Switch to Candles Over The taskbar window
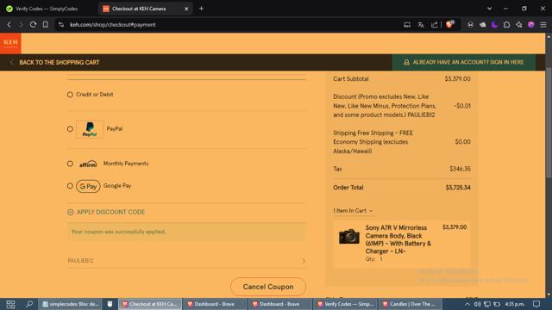Image resolution: width=552 pixels, height=310 pixels. [x=411, y=304]
